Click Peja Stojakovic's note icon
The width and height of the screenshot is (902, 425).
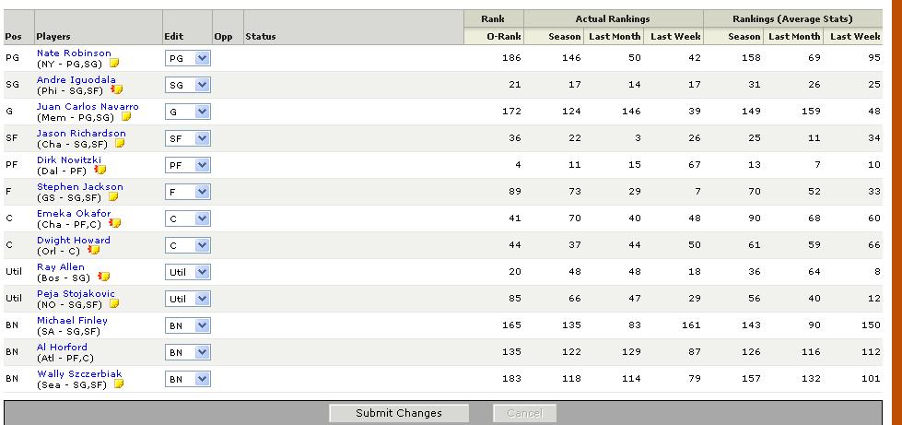click(x=115, y=303)
